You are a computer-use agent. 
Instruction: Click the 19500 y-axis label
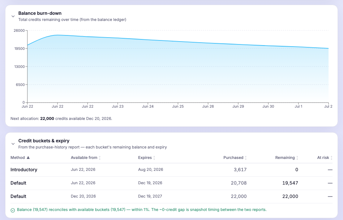20,48
